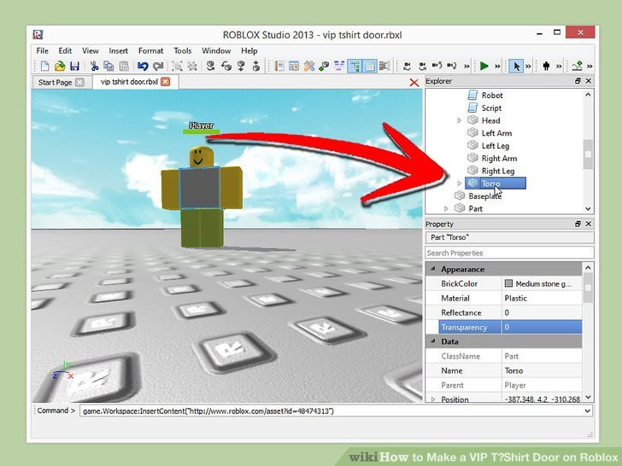Save the place with the floppy disk icon

(x=74, y=66)
